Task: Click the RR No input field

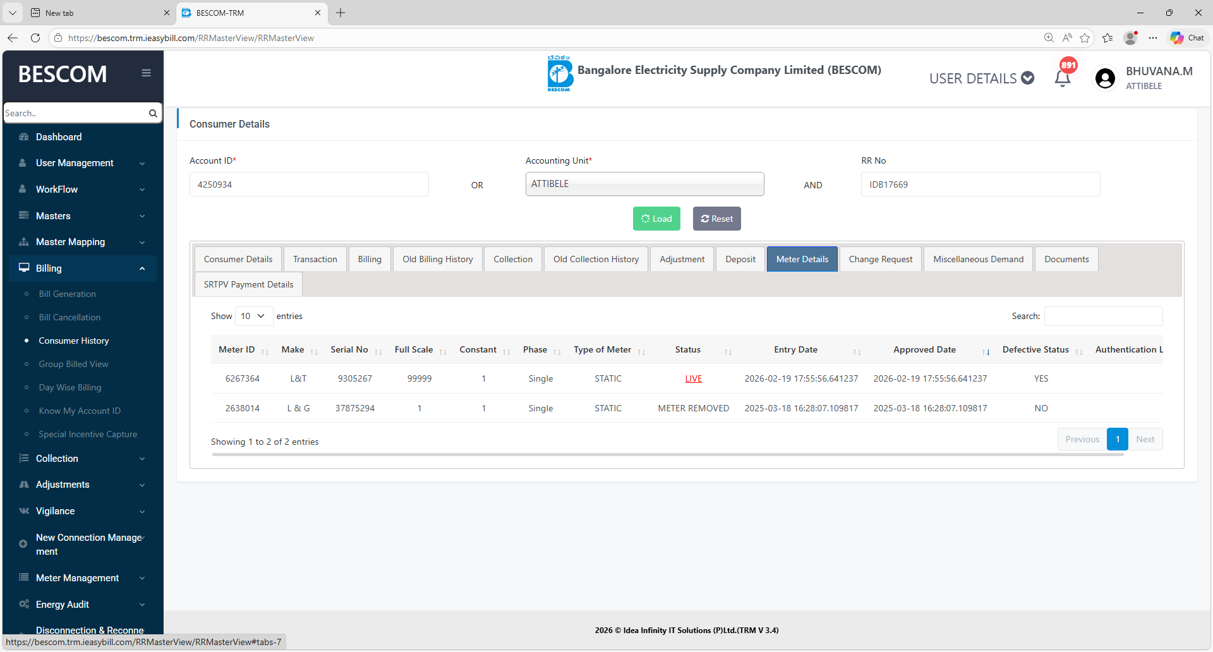Action: click(x=980, y=184)
